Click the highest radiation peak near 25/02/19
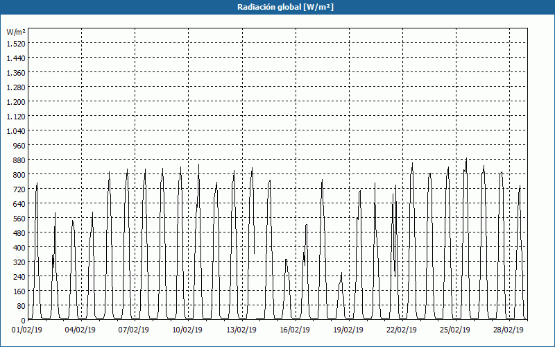This screenshot has height=347, width=555. [466, 159]
